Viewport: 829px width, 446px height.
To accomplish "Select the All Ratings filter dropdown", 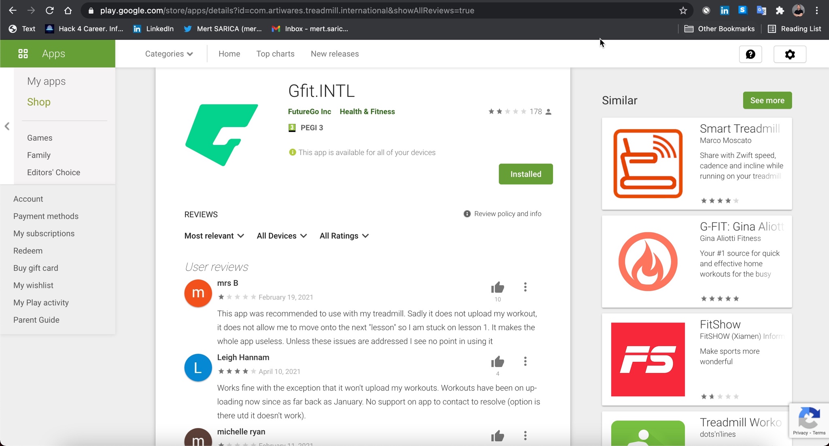I will coord(343,236).
